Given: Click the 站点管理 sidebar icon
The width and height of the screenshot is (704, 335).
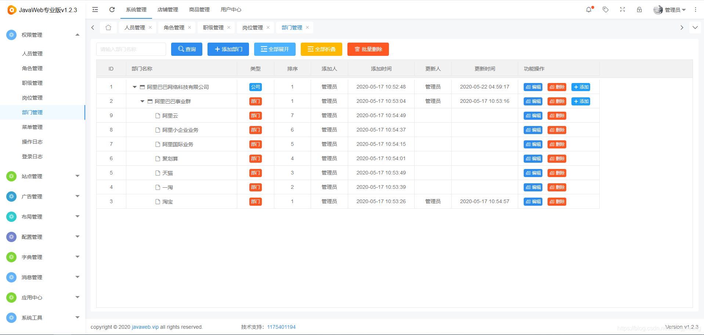Looking at the screenshot, I should [x=11, y=176].
